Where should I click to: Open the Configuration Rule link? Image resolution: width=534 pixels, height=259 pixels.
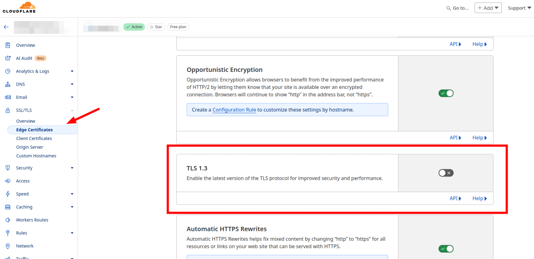pos(234,110)
